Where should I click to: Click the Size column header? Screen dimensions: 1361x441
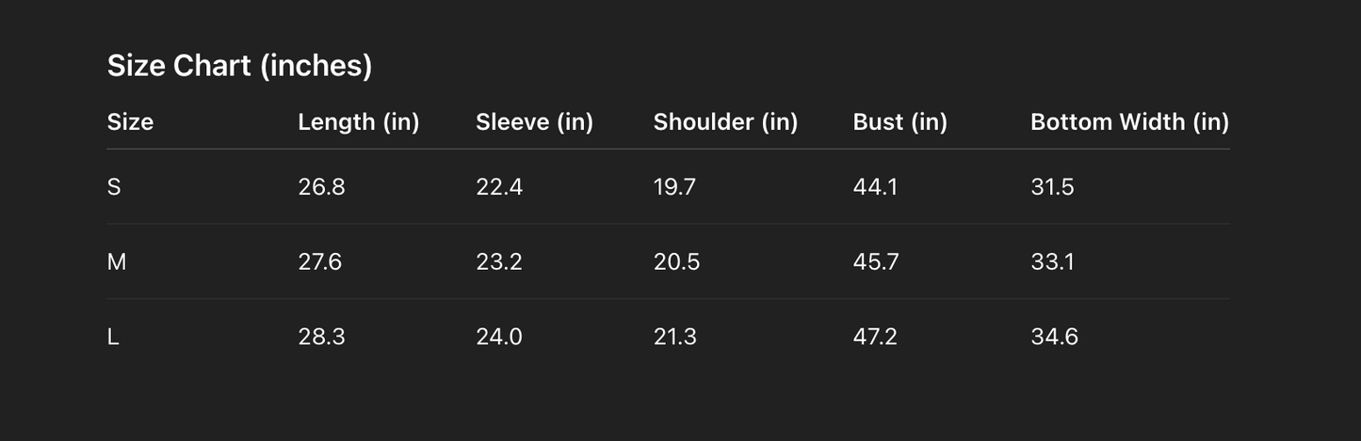coord(130,122)
